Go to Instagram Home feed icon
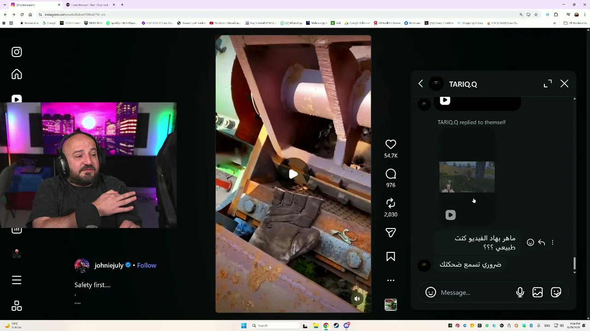The image size is (590, 331). coord(17,74)
